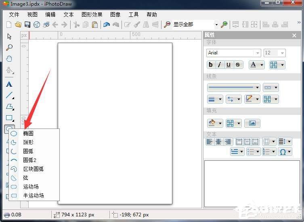Select the hand pan tool

pos(9,59)
